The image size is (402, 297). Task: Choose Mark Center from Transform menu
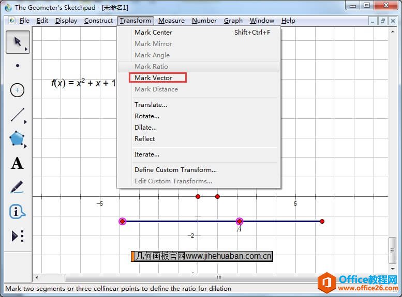(x=199, y=33)
